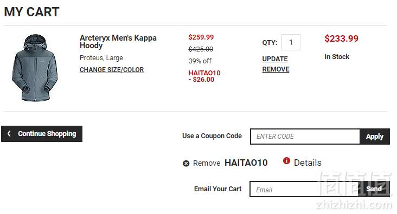The height and width of the screenshot is (214, 397).
Task: Click the MY CART heading
Action: tap(31, 12)
